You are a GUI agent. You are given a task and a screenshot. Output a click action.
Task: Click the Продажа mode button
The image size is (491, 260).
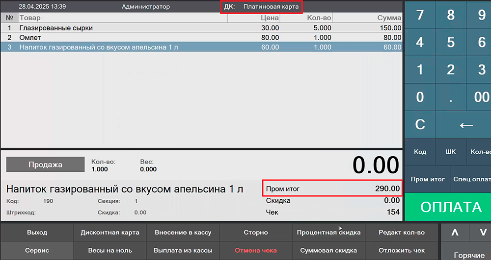pyautogui.click(x=45, y=165)
